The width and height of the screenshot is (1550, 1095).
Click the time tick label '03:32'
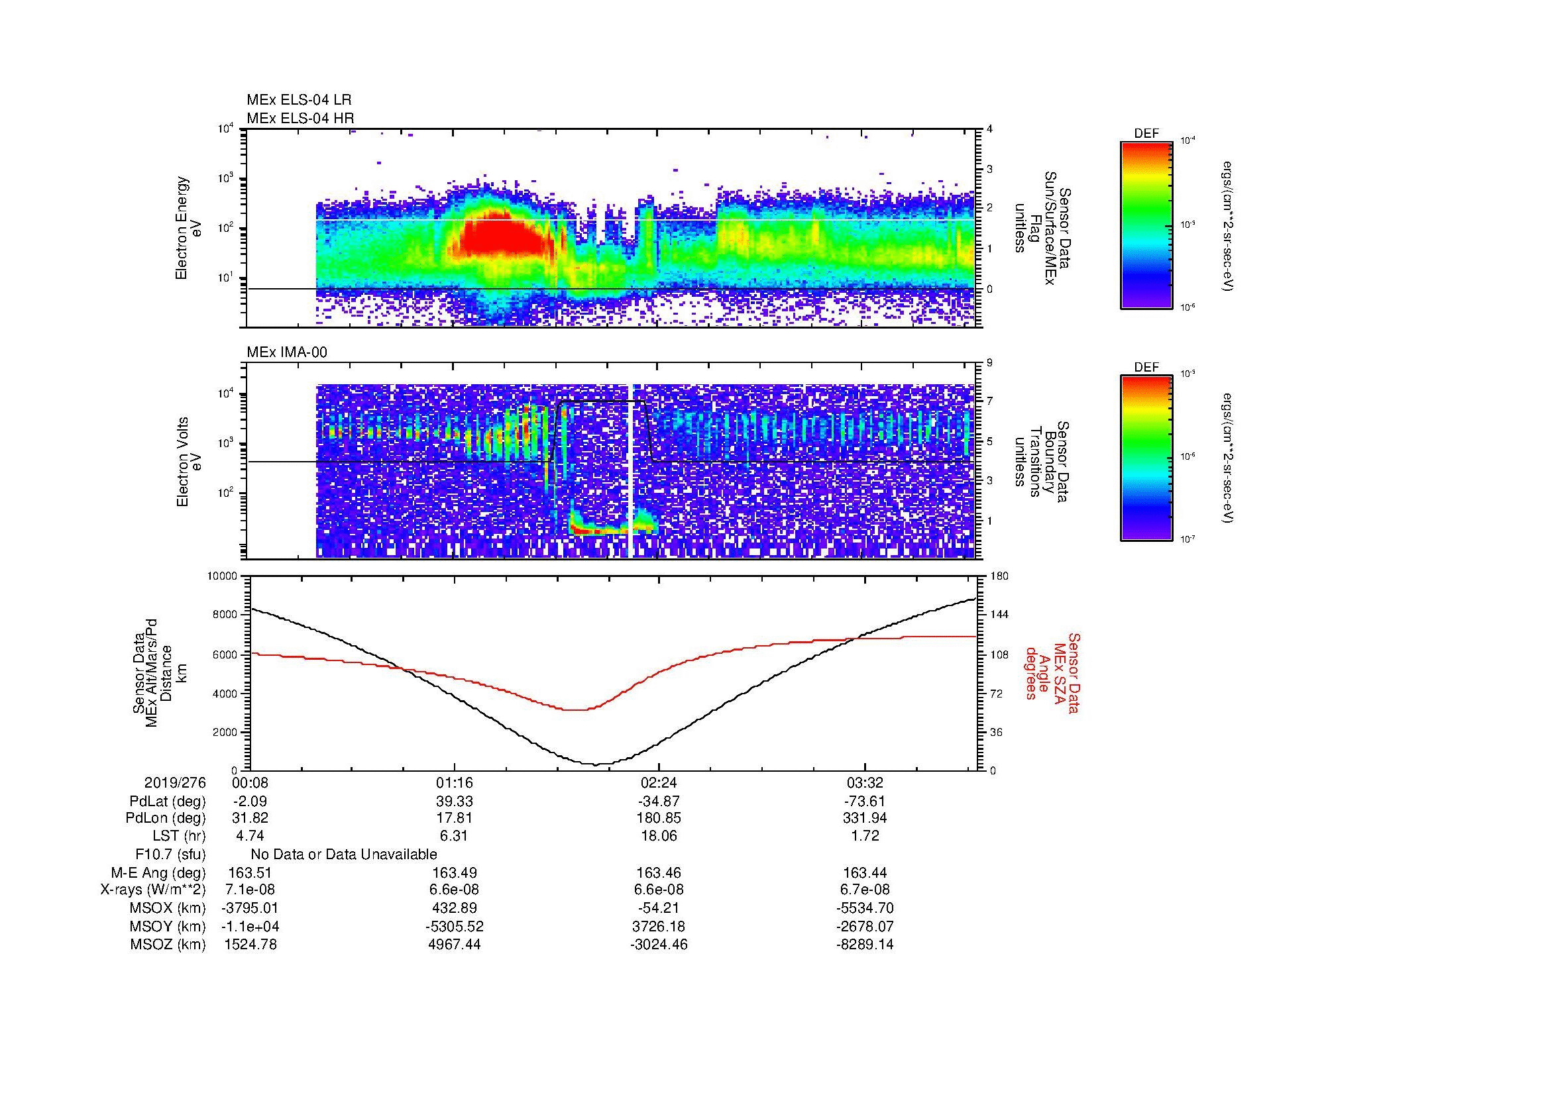864,782
